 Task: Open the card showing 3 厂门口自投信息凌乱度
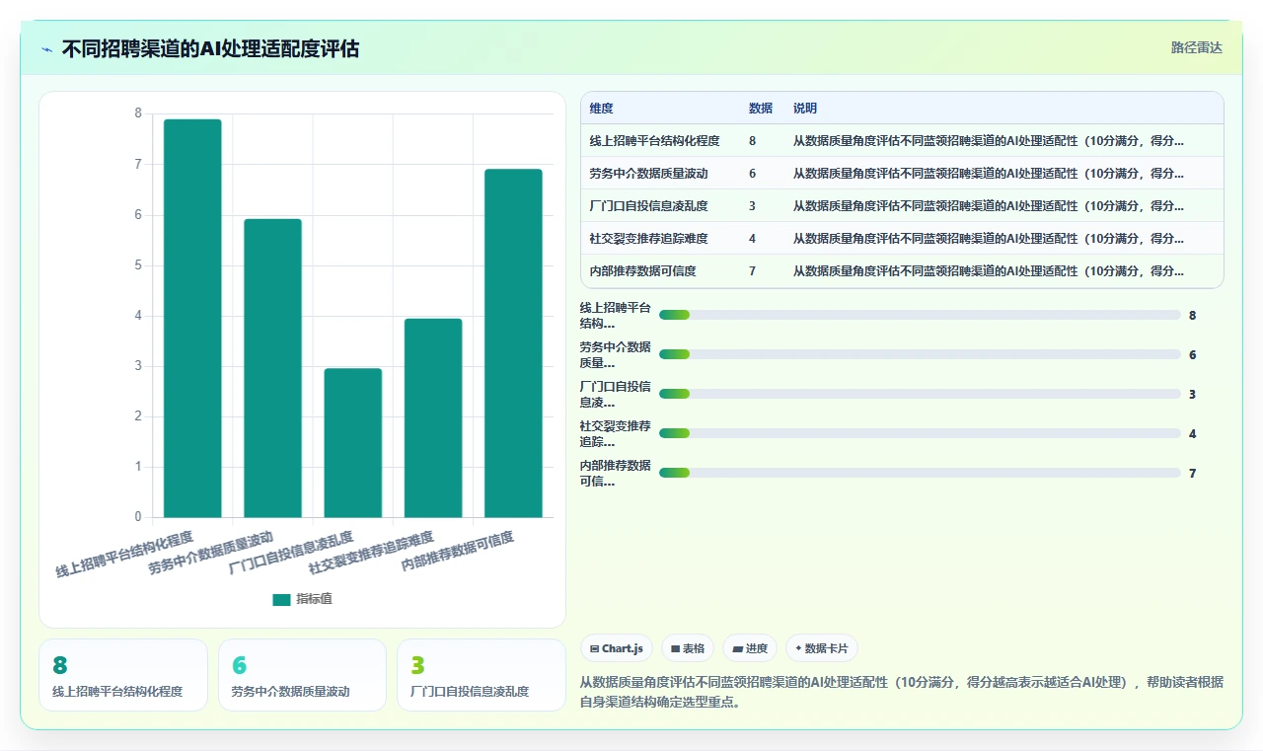click(x=482, y=675)
